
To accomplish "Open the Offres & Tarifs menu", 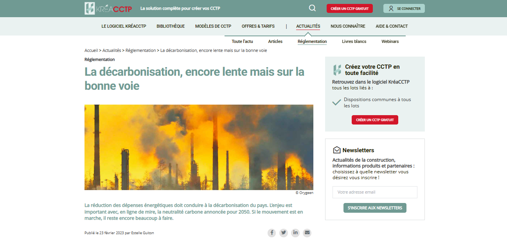I will pos(258,26).
